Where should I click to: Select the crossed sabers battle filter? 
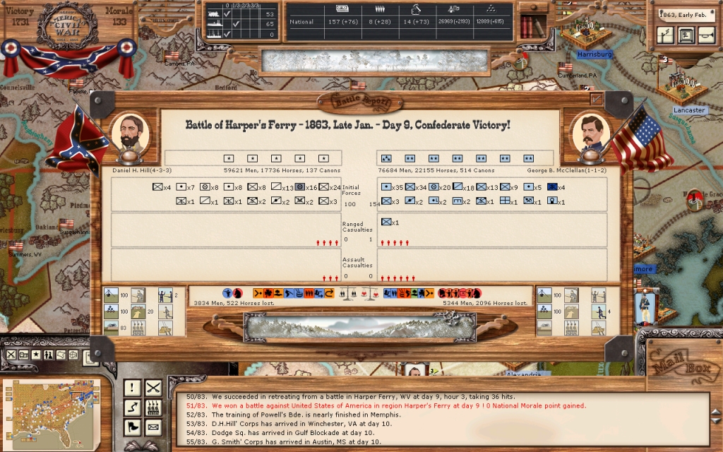[153, 387]
